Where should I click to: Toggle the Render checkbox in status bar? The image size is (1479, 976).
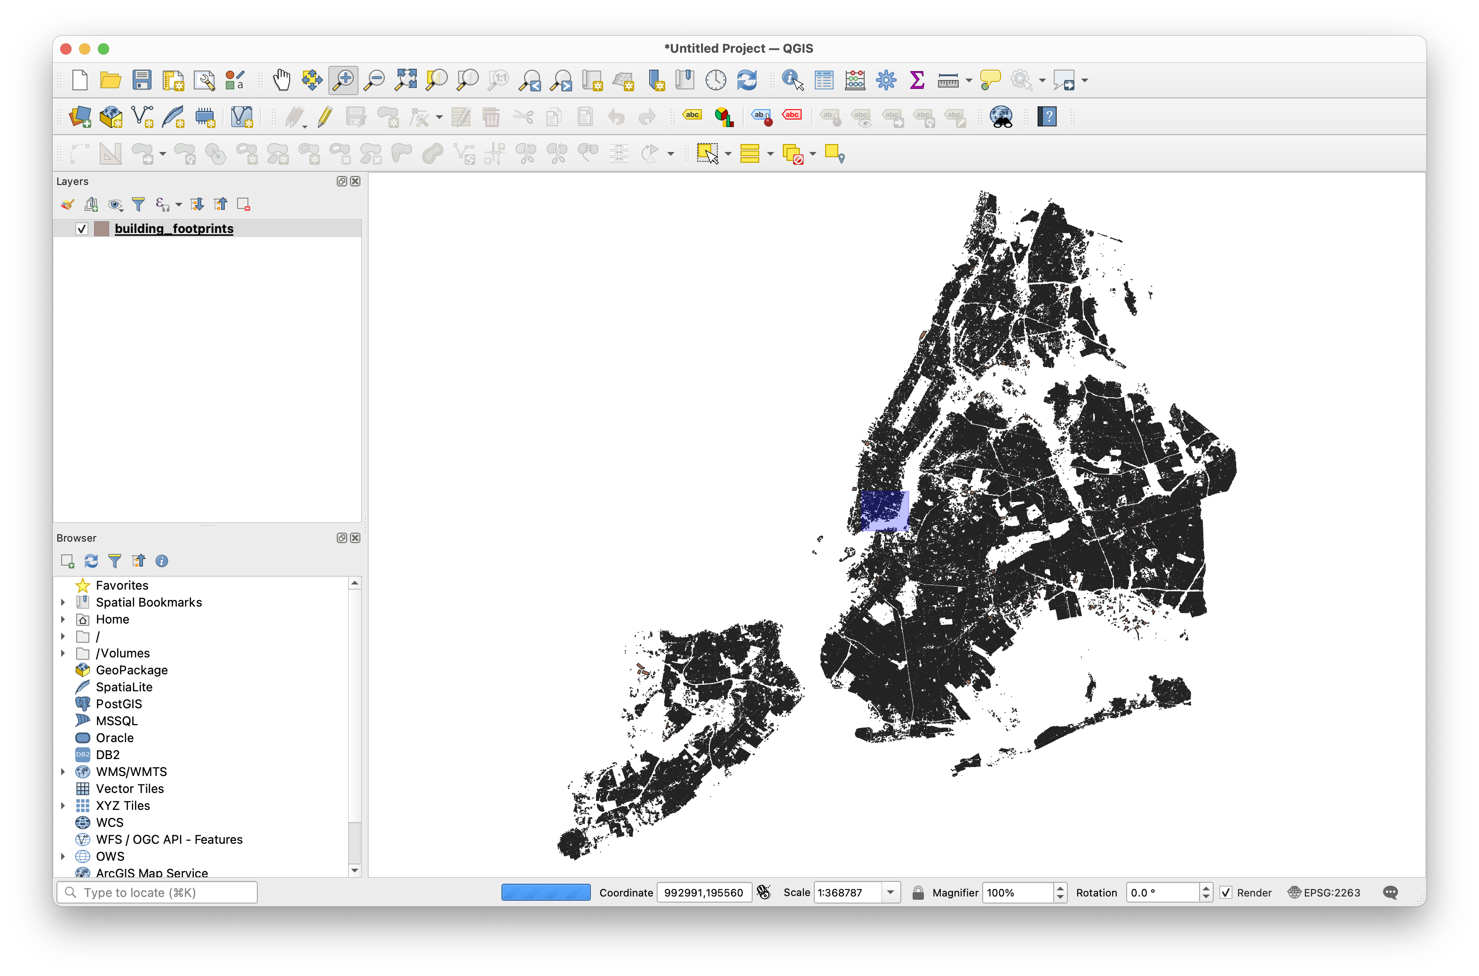[x=1226, y=893]
